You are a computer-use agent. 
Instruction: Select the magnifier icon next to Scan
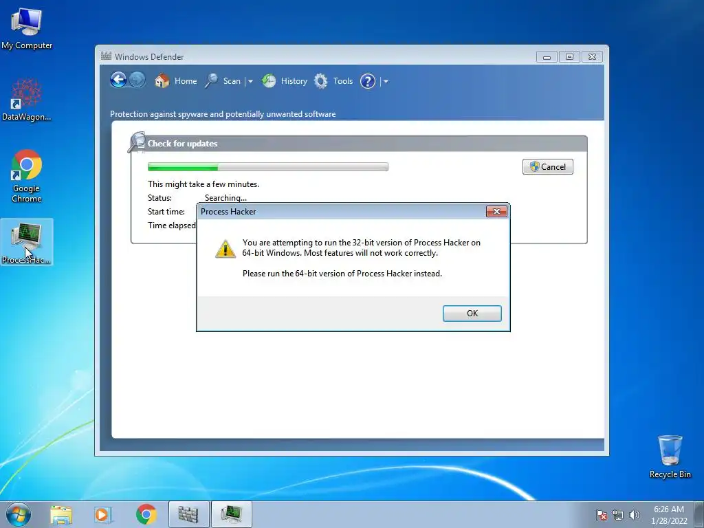pyautogui.click(x=211, y=81)
